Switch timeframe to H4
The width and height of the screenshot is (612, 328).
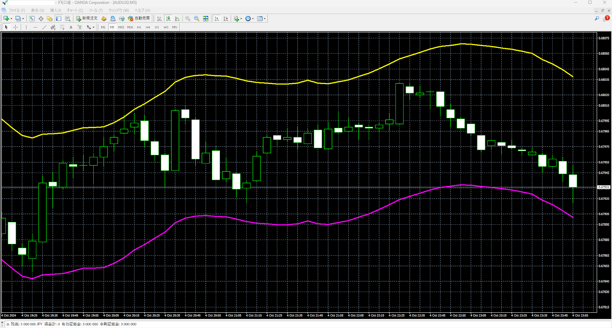click(148, 27)
